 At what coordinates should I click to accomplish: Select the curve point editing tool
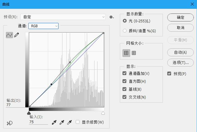pos(9,35)
